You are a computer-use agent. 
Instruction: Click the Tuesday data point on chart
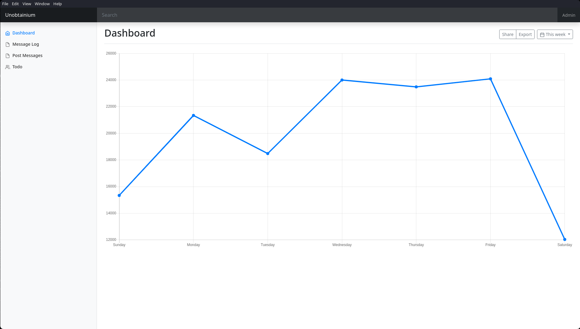click(268, 153)
